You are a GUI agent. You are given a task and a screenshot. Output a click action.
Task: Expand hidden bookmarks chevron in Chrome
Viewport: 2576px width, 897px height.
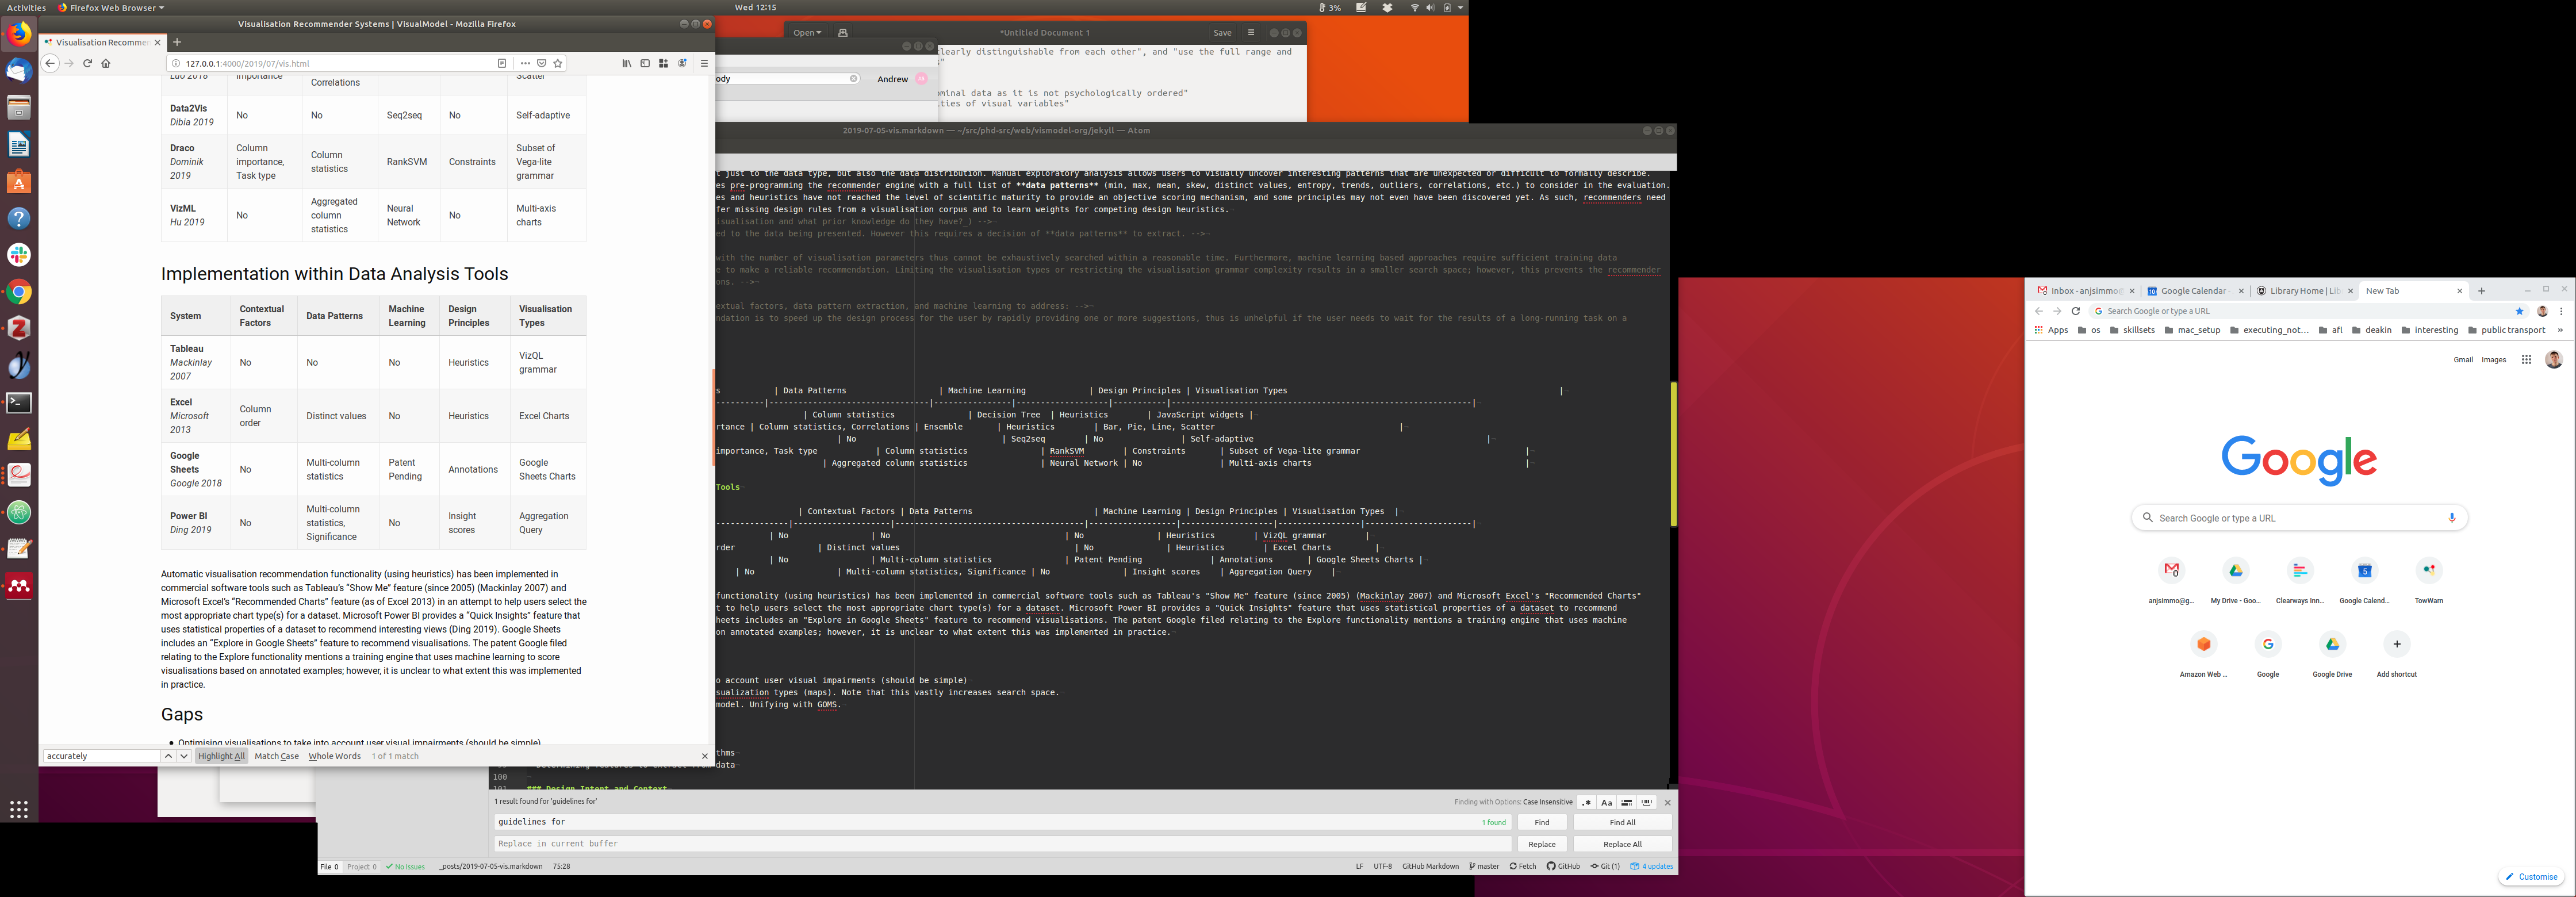pyautogui.click(x=2560, y=330)
